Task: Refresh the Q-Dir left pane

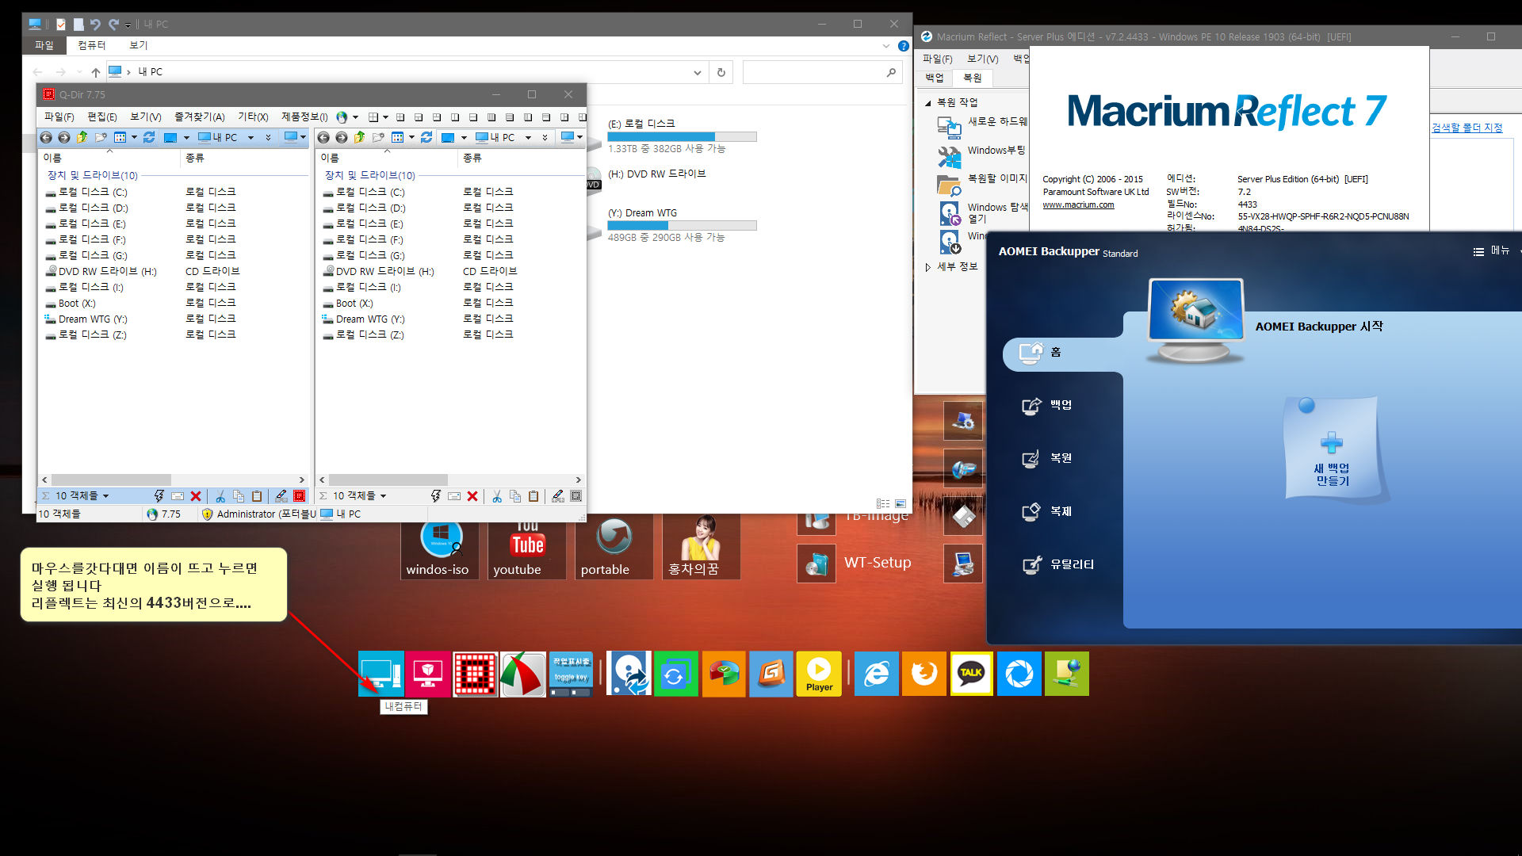Action: click(x=149, y=138)
